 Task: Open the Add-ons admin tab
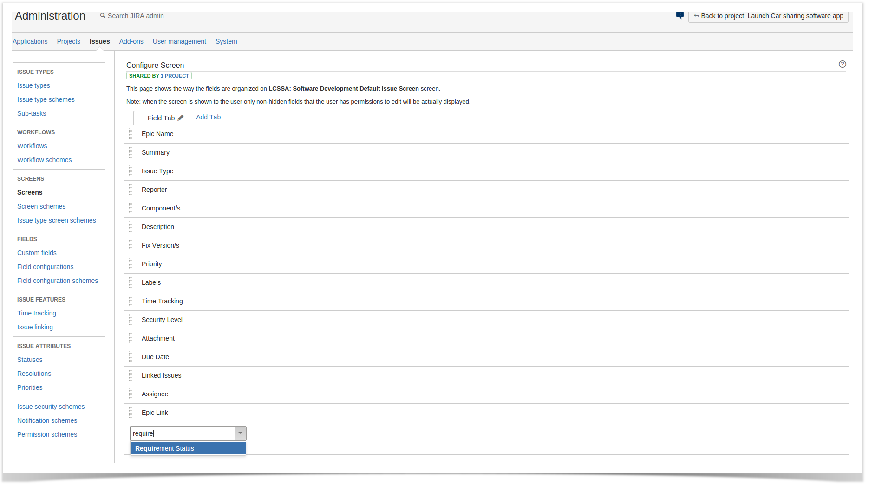point(131,41)
